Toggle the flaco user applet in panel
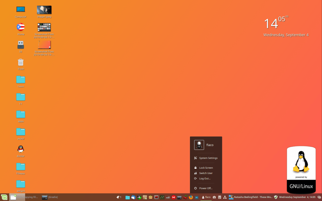Screen dimensions: 322x201 point(206,197)
